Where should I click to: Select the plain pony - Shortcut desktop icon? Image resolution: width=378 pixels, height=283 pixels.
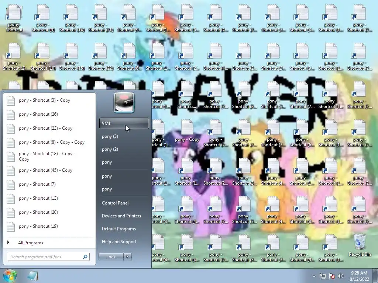(x=14, y=19)
